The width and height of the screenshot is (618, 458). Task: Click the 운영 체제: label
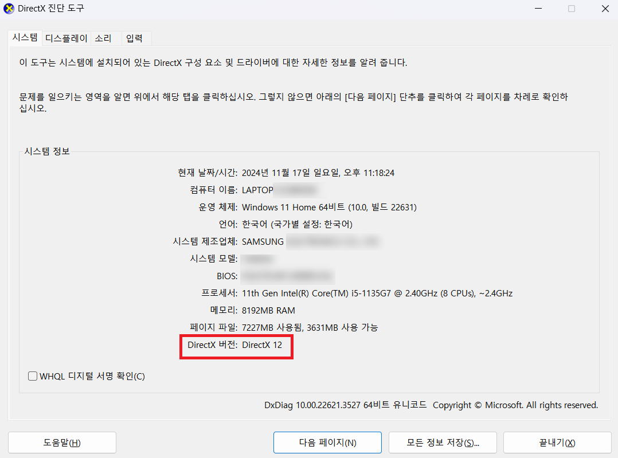[218, 208]
